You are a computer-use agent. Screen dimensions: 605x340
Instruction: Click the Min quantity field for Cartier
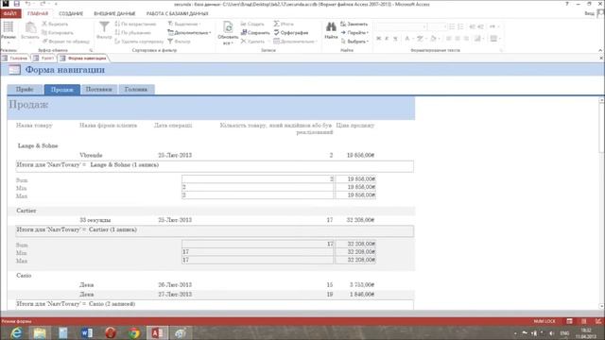pyautogui.click(x=258, y=252)
